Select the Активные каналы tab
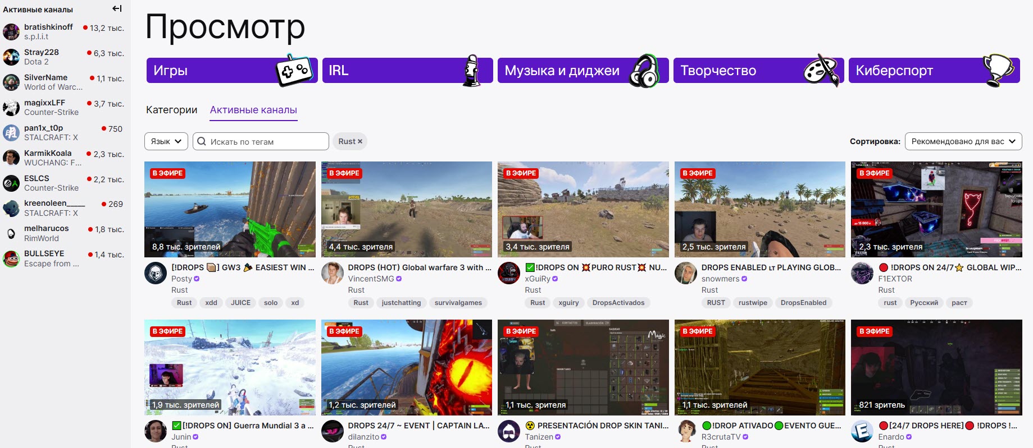The width and height of the screenshot is (1033, 448). 253,110
